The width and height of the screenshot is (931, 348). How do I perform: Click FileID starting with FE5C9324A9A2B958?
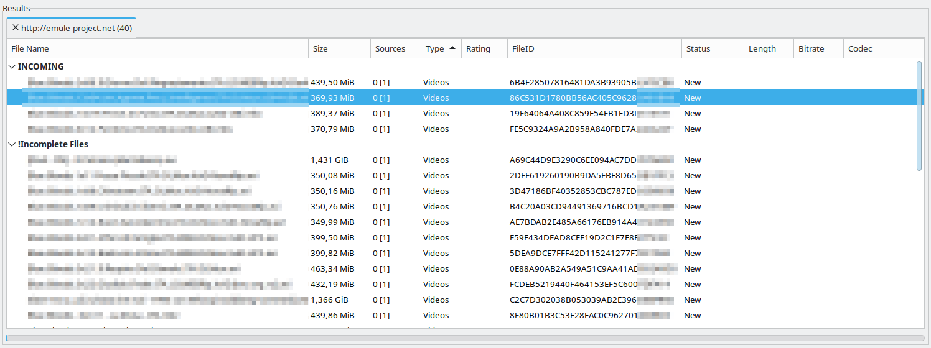click(592, 129)
